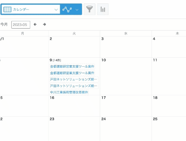Select day 10 calendar cell
This screenshot has width=186, height=141.
[126, 76]
